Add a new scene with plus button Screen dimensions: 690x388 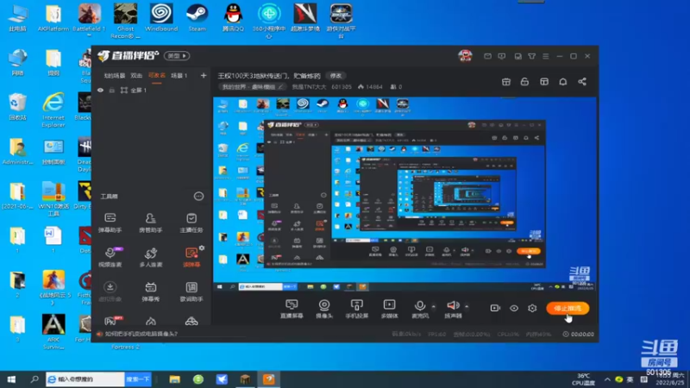click(x=204, y=76)
